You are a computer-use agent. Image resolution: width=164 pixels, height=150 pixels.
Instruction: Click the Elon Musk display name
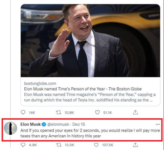pos(30,124)
